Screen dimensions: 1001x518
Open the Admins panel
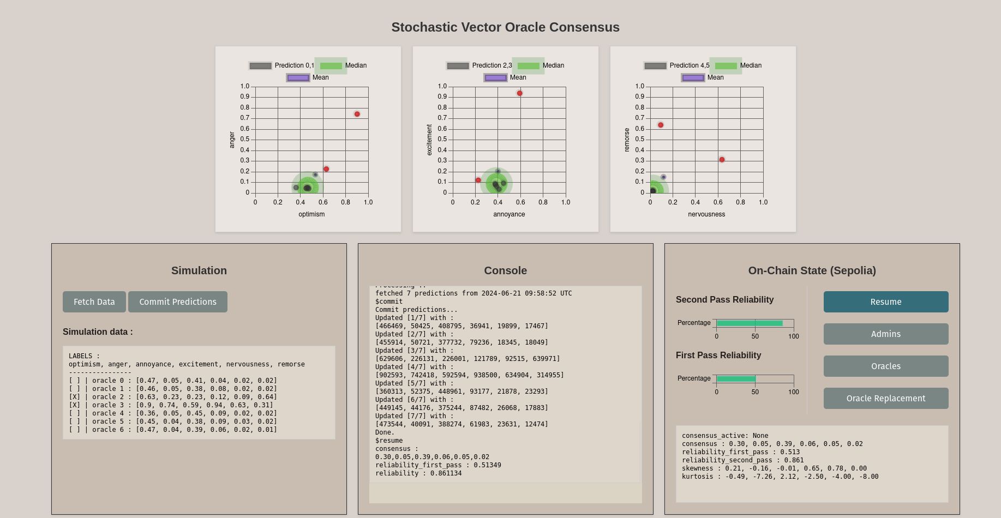point(886,334)
